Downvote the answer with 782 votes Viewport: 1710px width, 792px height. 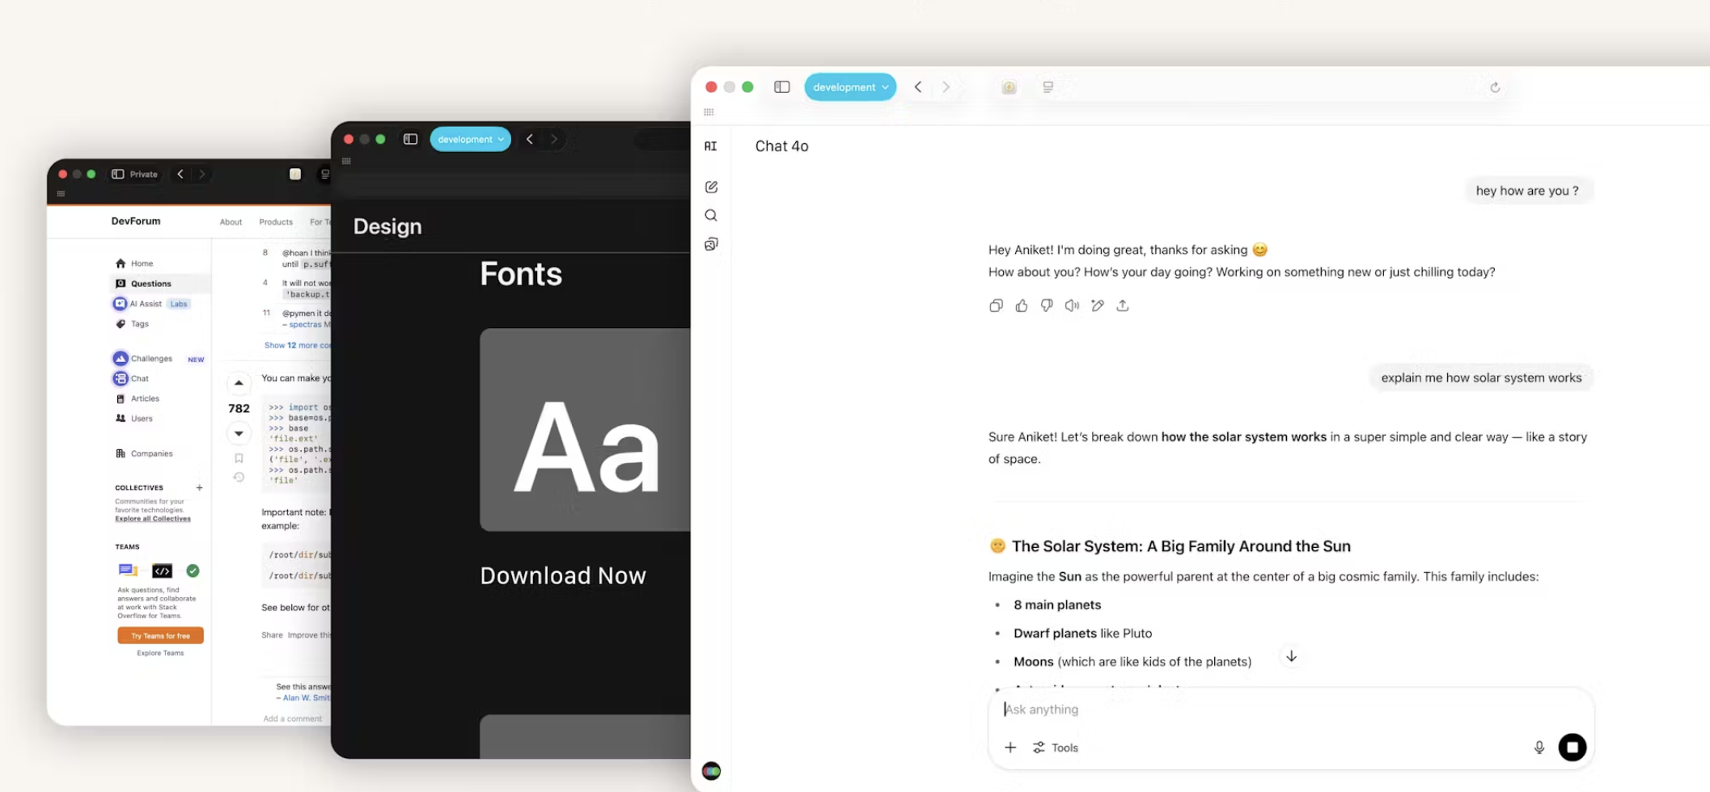pyautogui.click(x=239, y=433)
